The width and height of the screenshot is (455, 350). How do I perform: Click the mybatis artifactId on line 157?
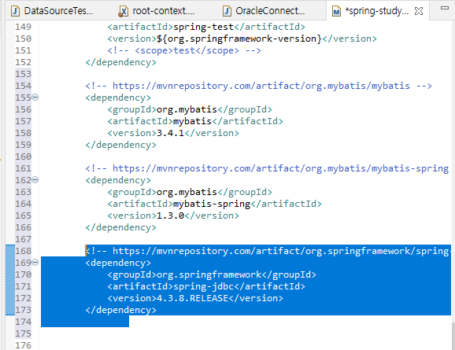point(192,121)
